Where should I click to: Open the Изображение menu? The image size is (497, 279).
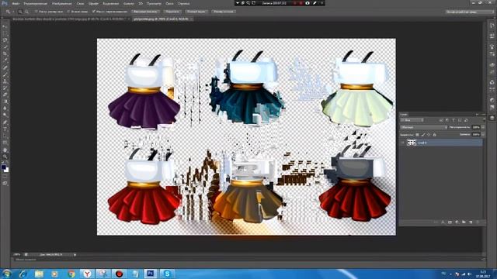point(62,3)
